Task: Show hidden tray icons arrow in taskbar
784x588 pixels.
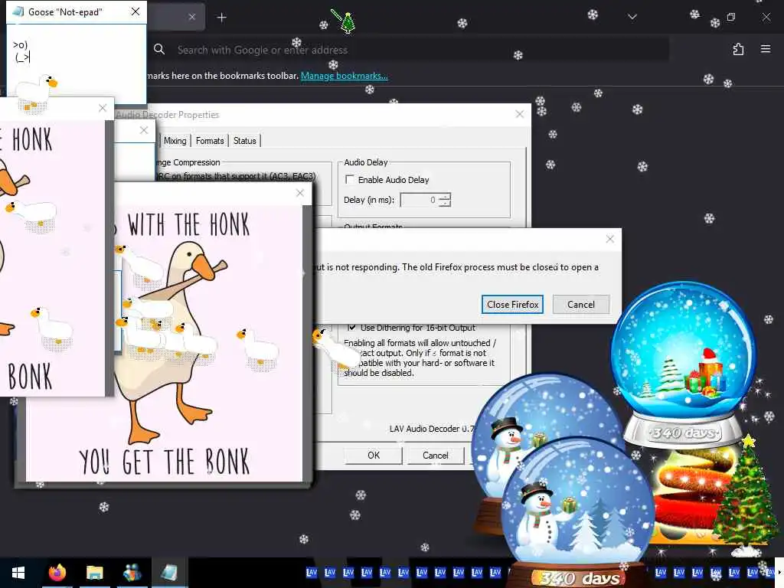Action: (x=779, y=573)
